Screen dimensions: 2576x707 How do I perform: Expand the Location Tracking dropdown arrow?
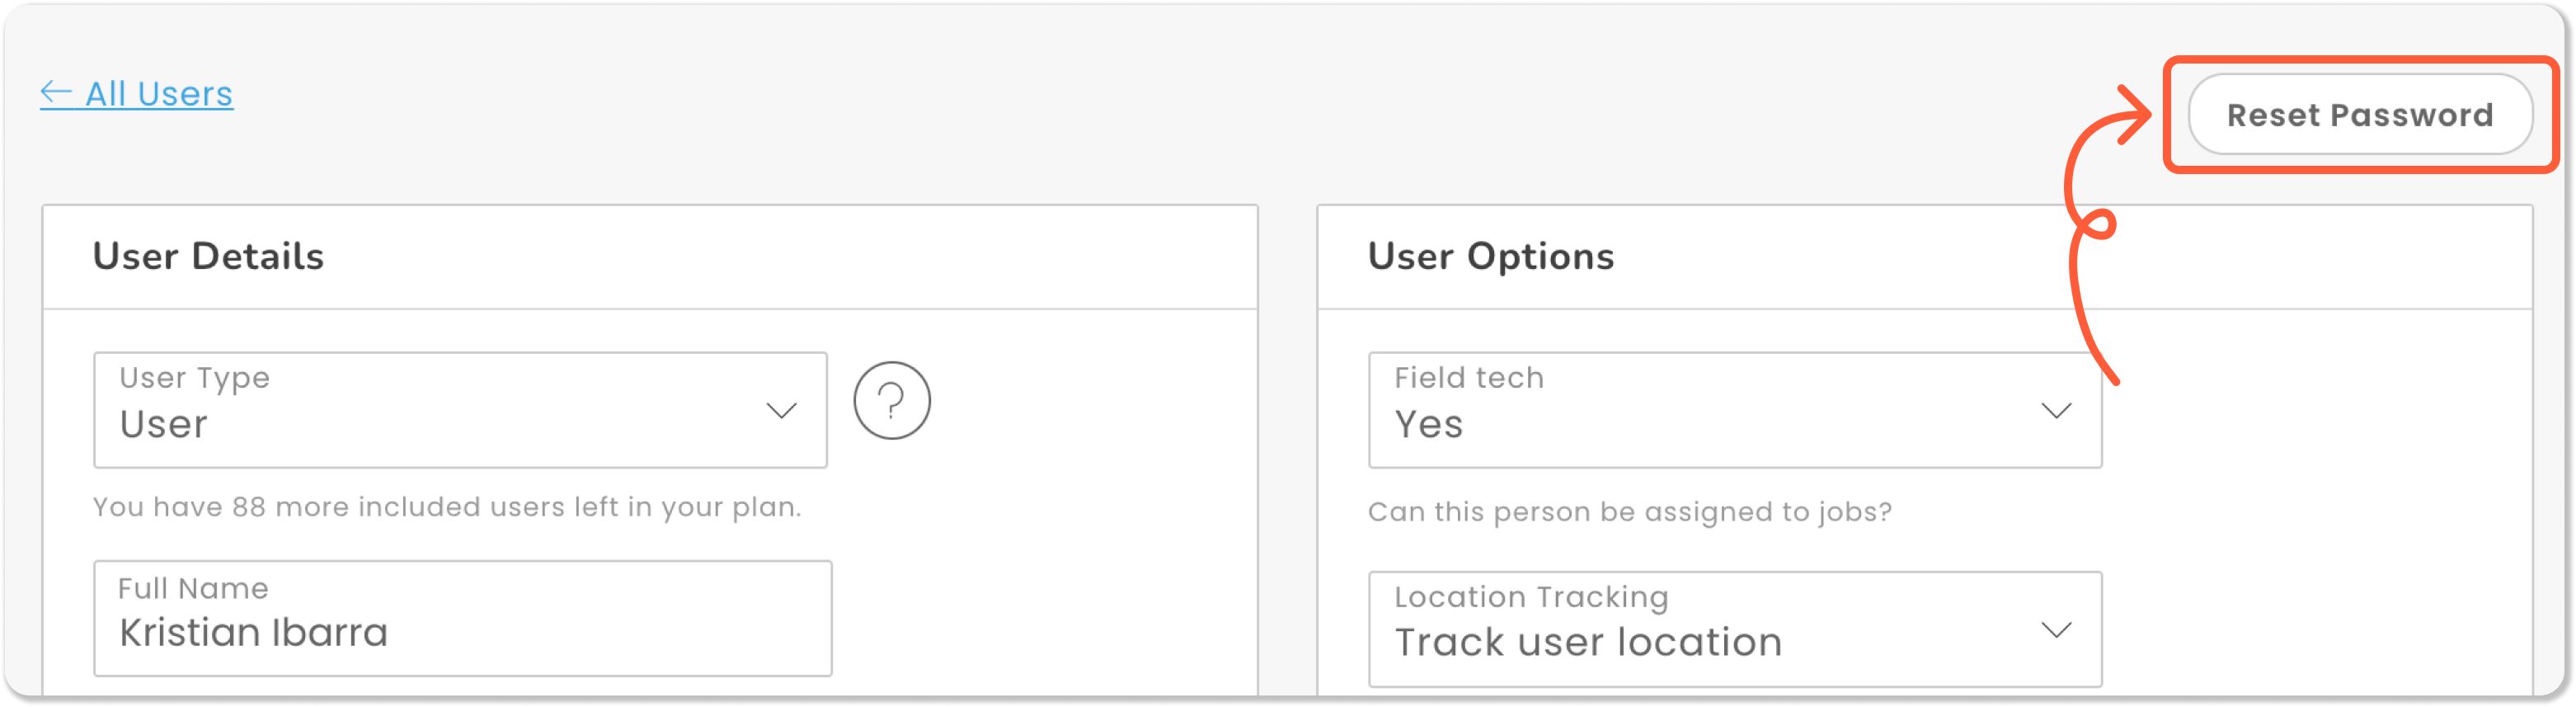tap(2056, 630)
